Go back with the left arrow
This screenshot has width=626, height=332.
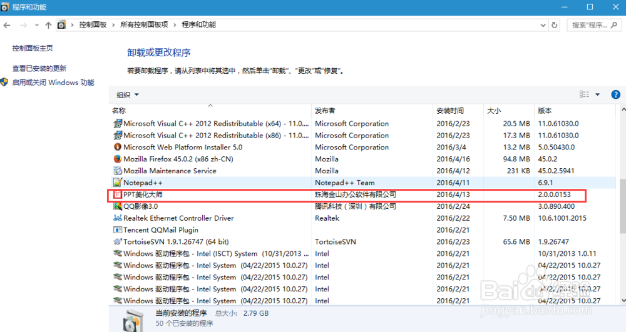point(7,25)
